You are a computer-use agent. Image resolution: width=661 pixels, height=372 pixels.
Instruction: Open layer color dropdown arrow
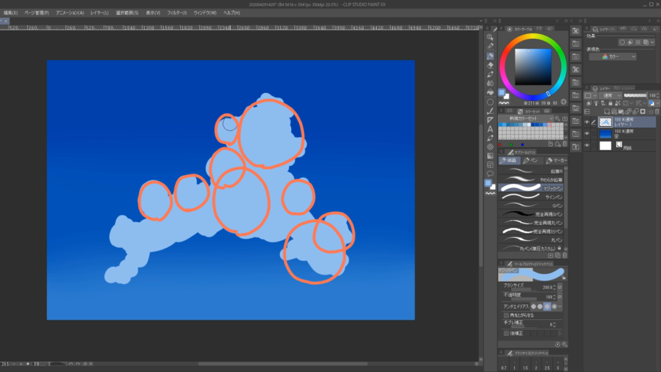click(657, 103)
